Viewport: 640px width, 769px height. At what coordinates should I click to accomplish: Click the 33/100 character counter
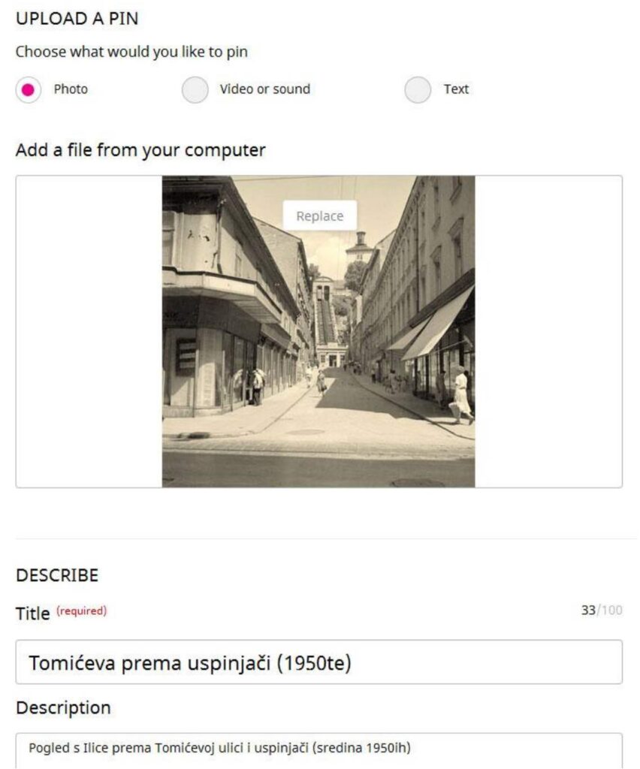tap(602, 610)
